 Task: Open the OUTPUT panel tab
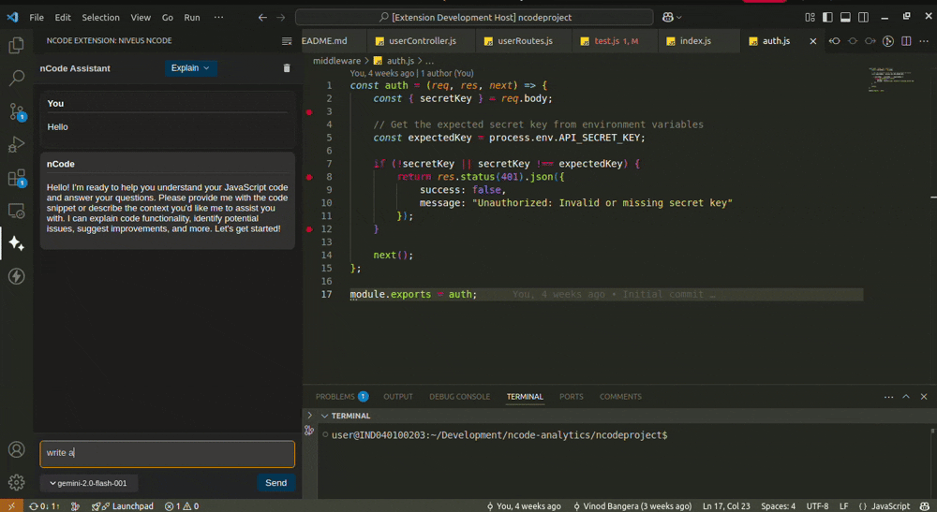tap(398, 397)
